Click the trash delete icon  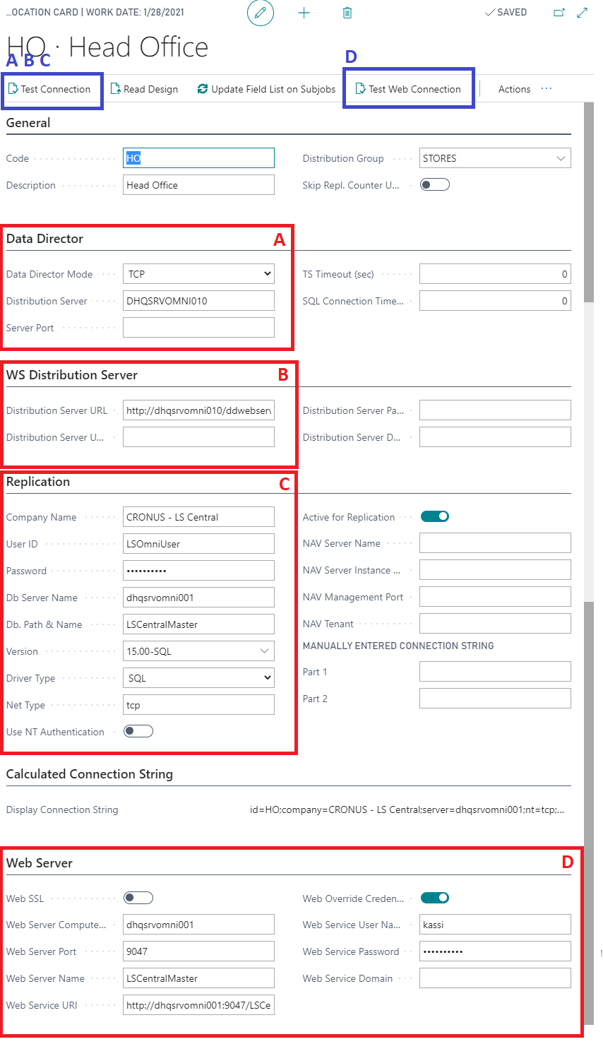click(x=347, y=13)
